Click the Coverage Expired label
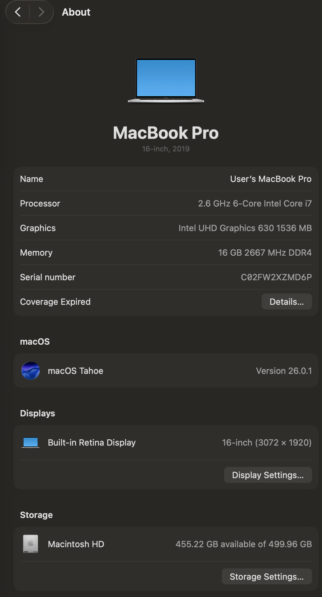Screen dimensions: 322x597 coord(55,302)
